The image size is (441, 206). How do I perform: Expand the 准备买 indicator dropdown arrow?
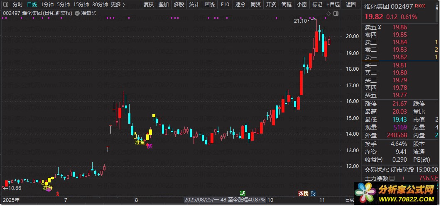pyautogui.click(x=77, y=13)
